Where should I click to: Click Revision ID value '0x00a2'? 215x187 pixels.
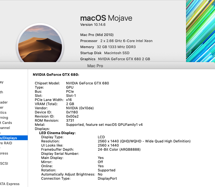click(72, 116)
